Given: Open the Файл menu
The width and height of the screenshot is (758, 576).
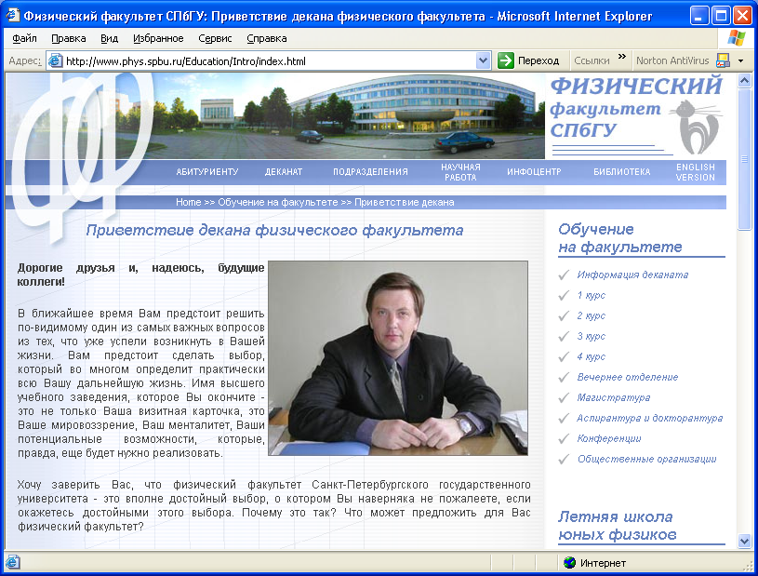Looking at the screenshot, I should (24, 38).
